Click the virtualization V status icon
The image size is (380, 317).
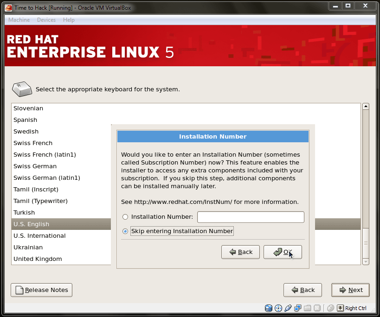[317, 308]
